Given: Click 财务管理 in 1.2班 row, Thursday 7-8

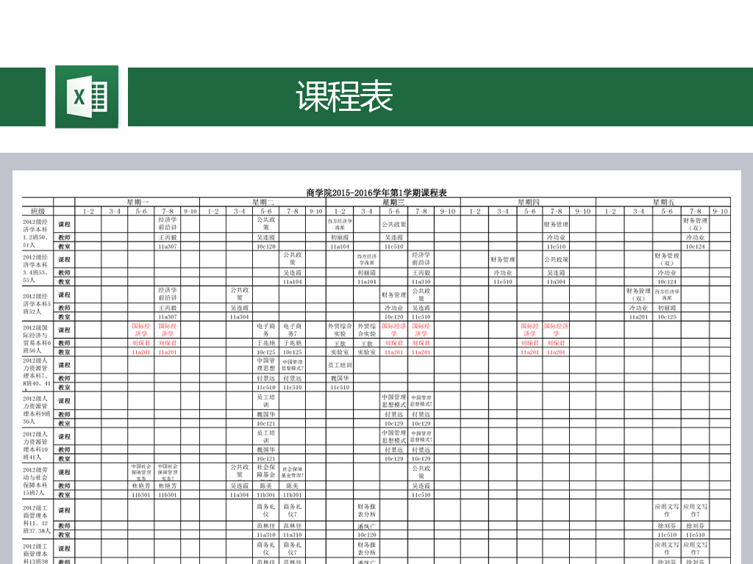Looking at the screenshot, I should 556,224.
